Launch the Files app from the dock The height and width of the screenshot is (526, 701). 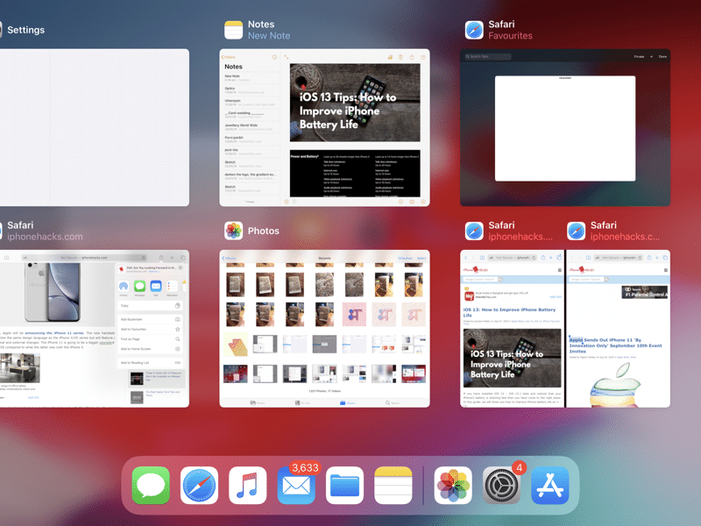coord(344,485)
